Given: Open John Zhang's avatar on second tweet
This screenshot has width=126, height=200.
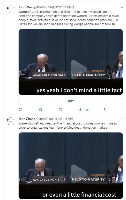Looking at the screenshot, I should coord(11,121).
